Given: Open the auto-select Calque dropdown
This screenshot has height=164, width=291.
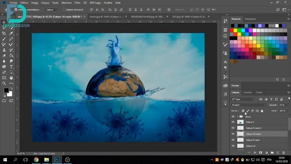Looking at the screenshot, I should 52,10.
